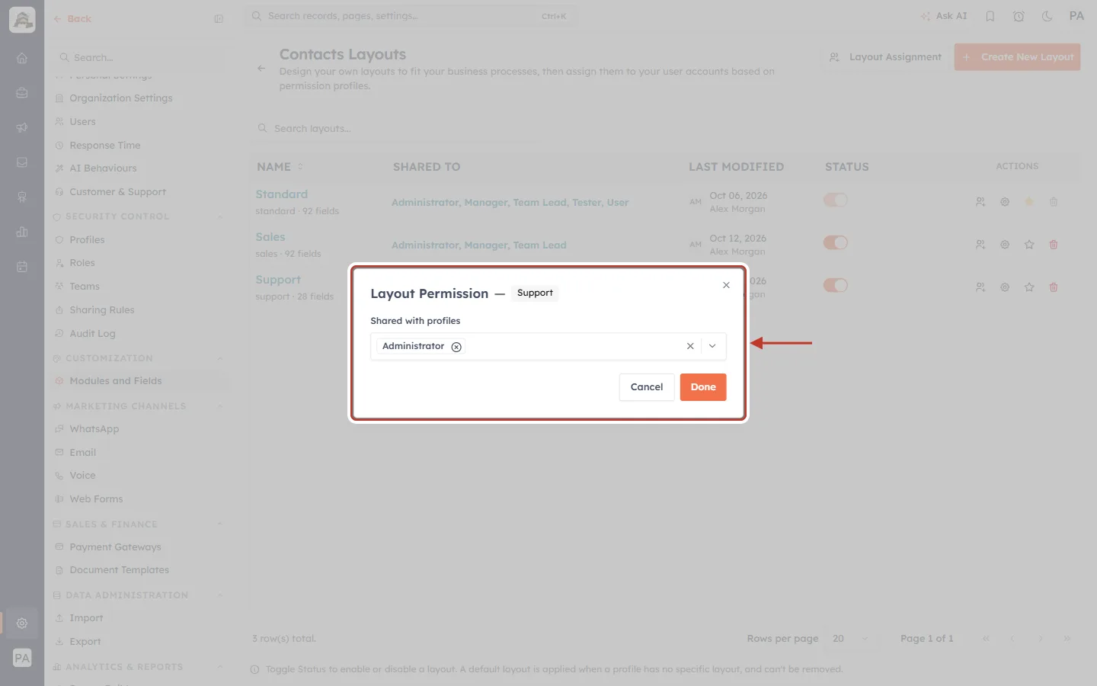Open settings gear for Sales layout

click(1005, 245)
